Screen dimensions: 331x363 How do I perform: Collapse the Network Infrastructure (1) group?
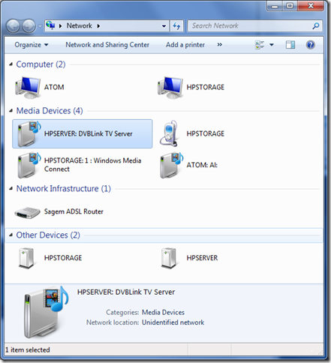pos(11,189)
